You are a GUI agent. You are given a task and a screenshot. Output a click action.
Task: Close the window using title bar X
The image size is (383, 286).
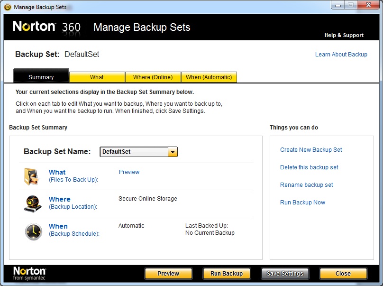pos(368,5)
